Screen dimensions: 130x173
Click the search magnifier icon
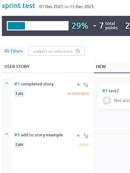point(78,51)
